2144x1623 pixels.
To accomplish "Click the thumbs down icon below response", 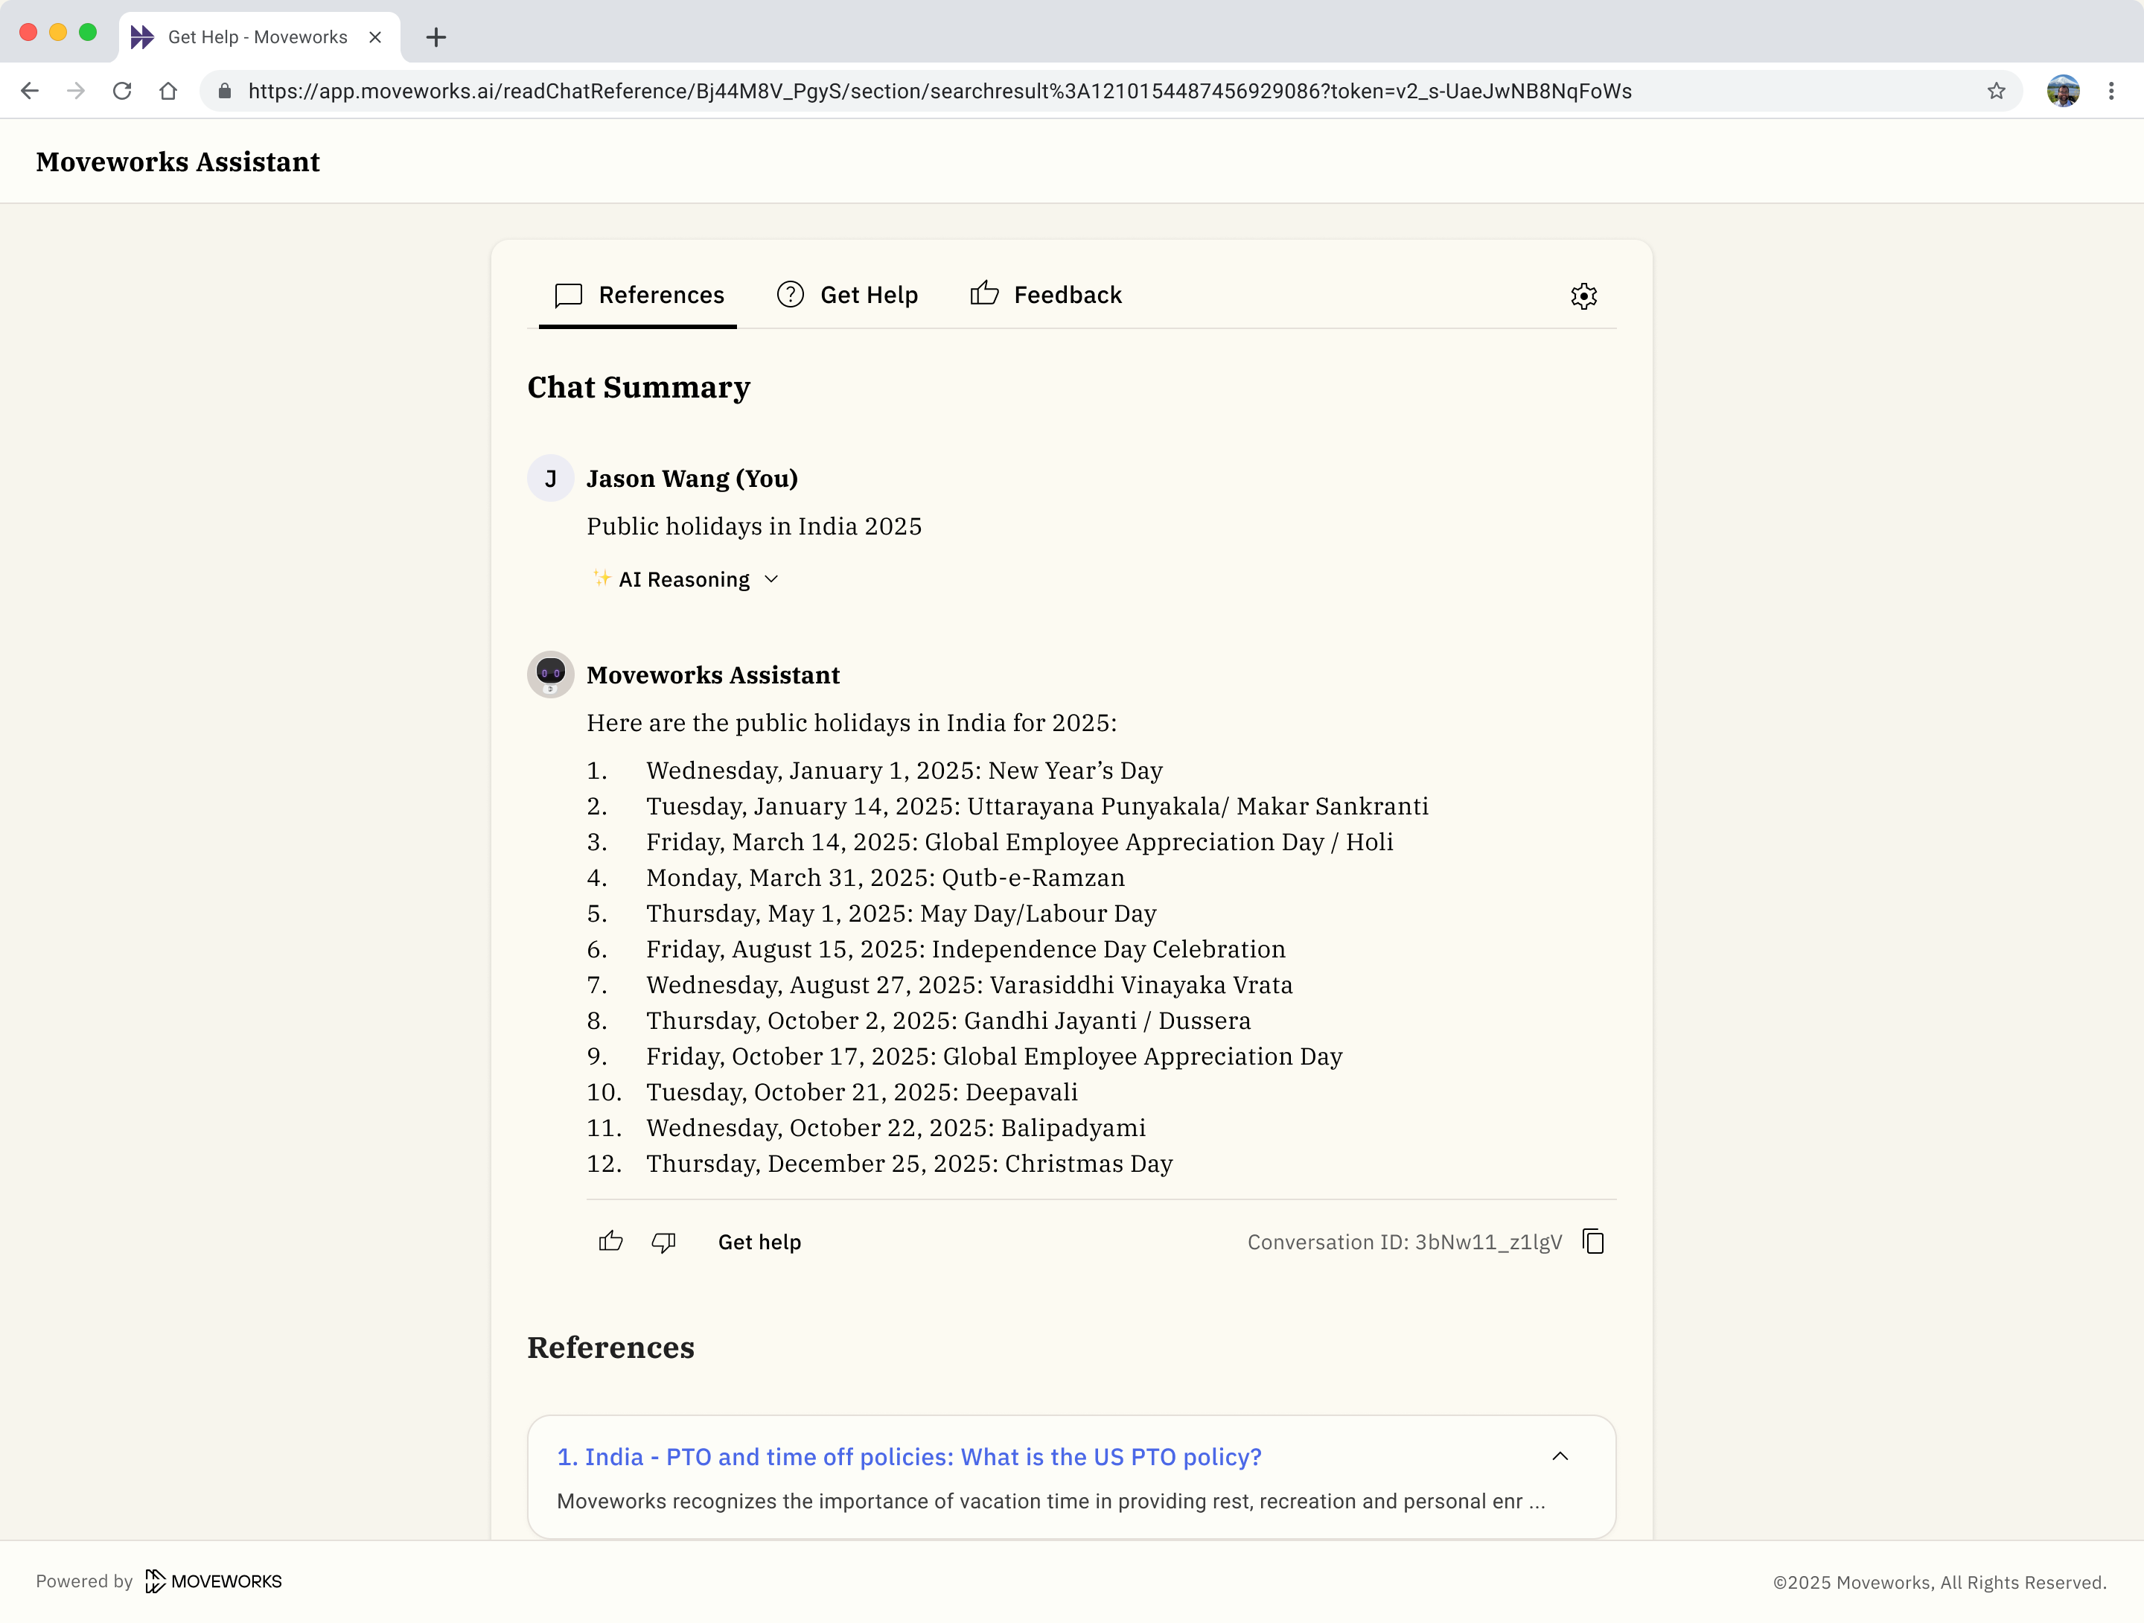I will click(663, 1241).
